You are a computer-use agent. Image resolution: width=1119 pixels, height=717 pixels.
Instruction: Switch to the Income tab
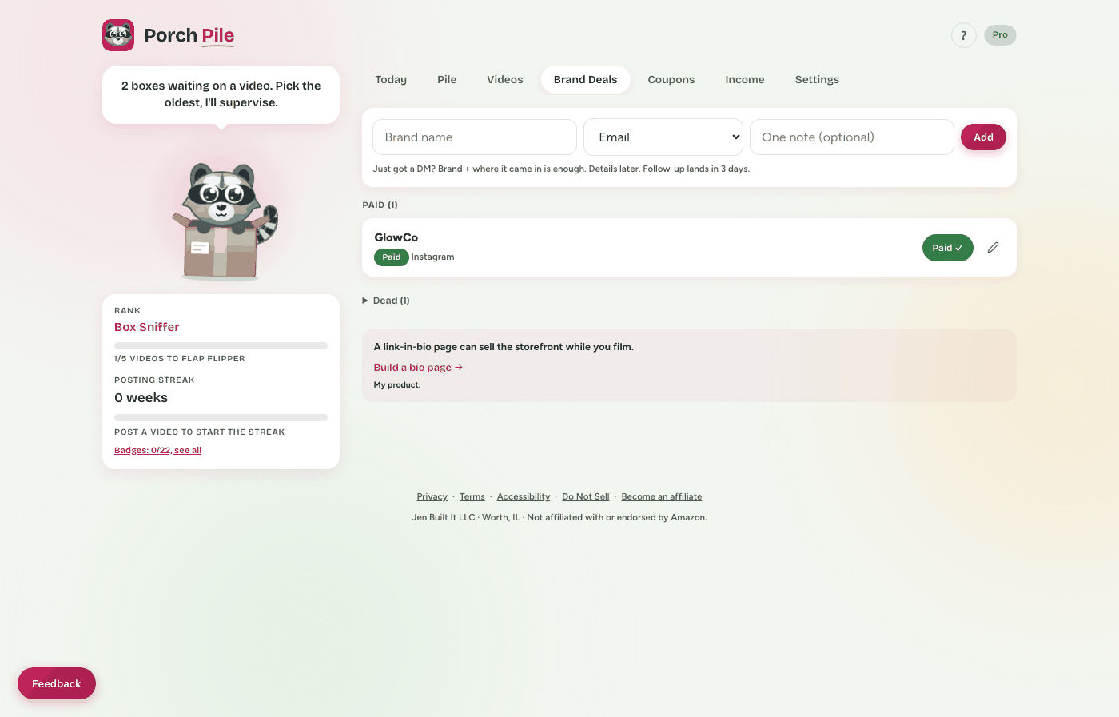coord(745,80)
